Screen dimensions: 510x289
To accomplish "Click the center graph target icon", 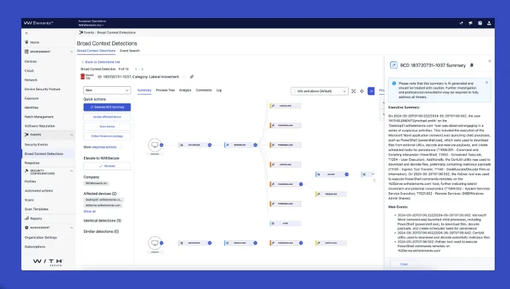I will (362, 91).
